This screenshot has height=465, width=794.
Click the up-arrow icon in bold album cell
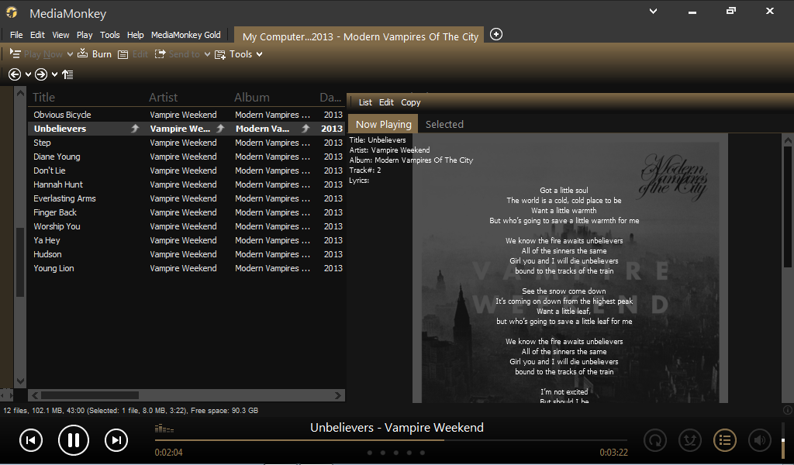pyautogui.click(x=305, y=129)
